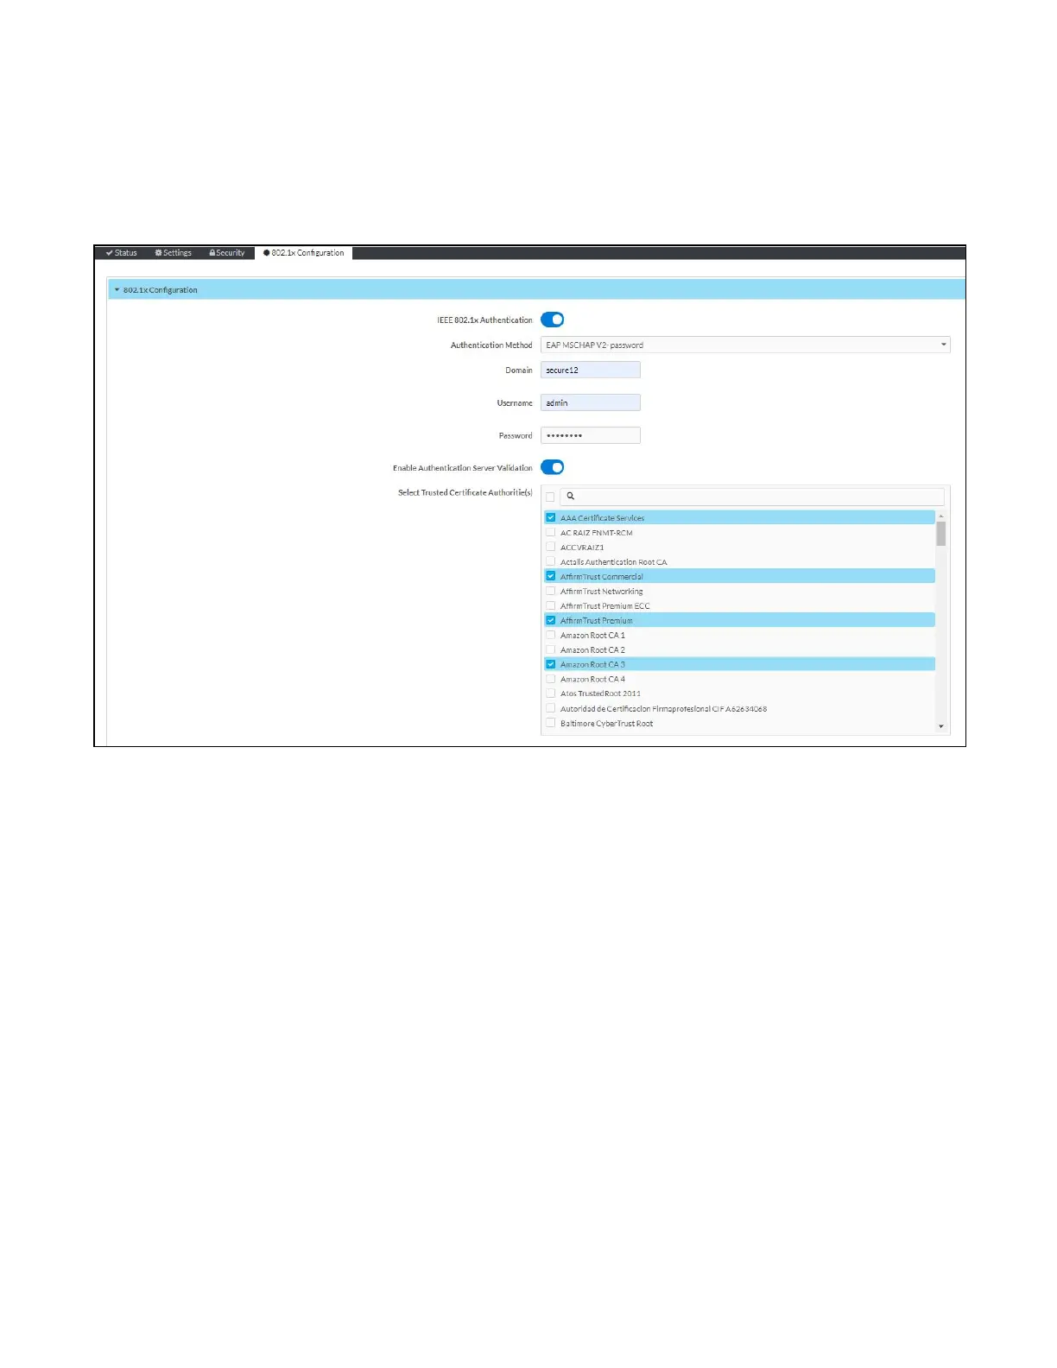The width and height of the screenshot is (1057, 1368).
Task: Click the 'Select Trusted Certificate Authoritie(s)' label
Action: (x=465, y=492)
